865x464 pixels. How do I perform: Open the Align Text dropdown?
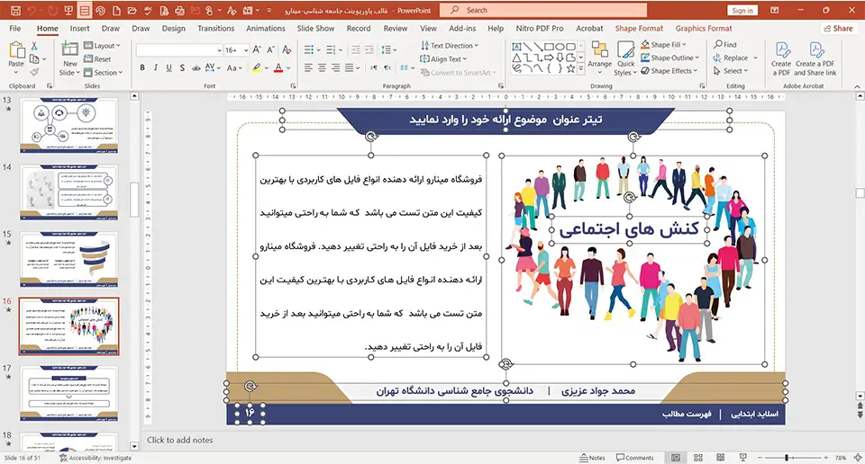point(443,58)
